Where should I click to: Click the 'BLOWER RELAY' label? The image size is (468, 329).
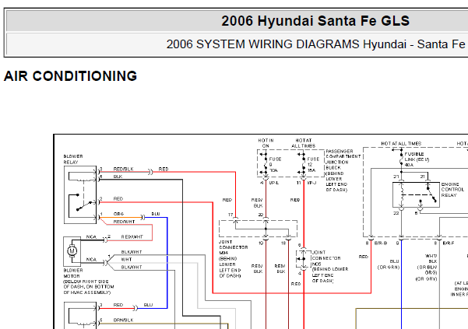click(x=73, y=159)
